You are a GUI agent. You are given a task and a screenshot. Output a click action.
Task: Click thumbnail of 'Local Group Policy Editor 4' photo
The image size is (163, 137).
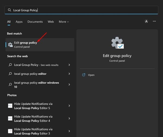coord(10,119)
